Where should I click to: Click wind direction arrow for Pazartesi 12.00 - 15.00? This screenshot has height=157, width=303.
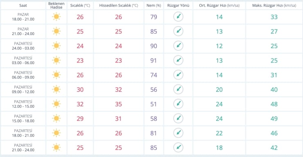pyautogui.click(x=178, y=104)
